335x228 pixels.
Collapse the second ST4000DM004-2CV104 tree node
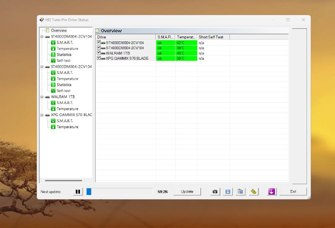(42, 67)
